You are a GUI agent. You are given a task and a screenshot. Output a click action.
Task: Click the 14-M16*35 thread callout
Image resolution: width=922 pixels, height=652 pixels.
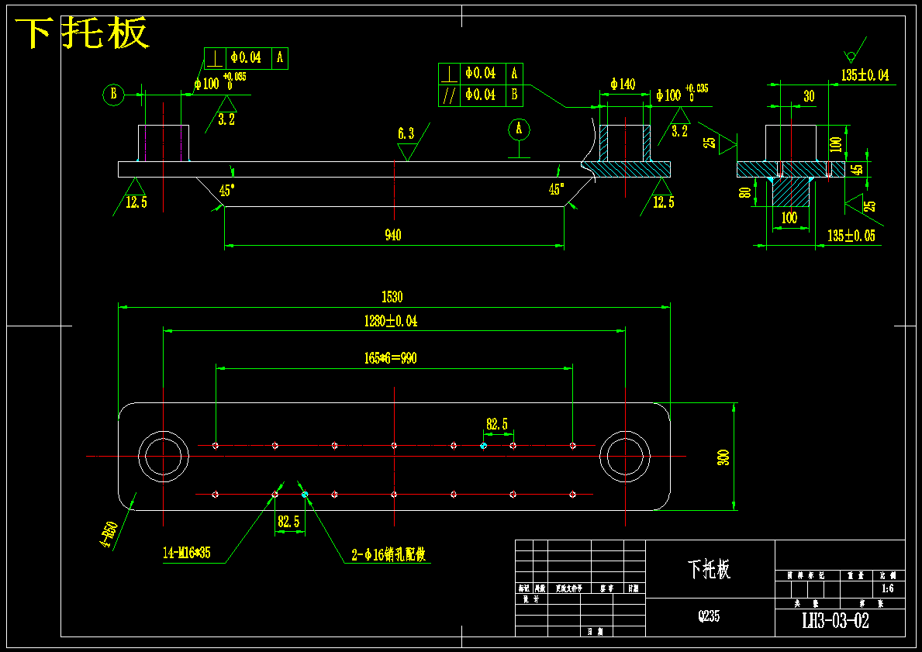186,553
